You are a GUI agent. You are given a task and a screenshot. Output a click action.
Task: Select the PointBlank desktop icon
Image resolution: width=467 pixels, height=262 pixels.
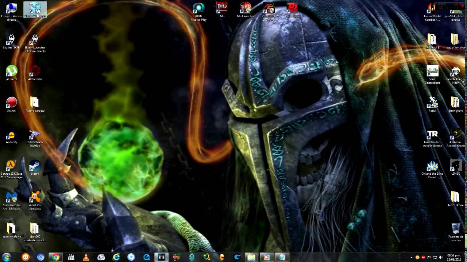tap(292, 10)
